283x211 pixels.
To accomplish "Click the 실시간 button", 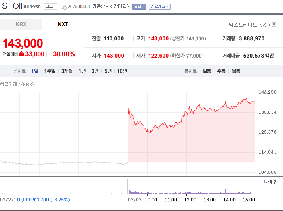I will pos(139,7).
